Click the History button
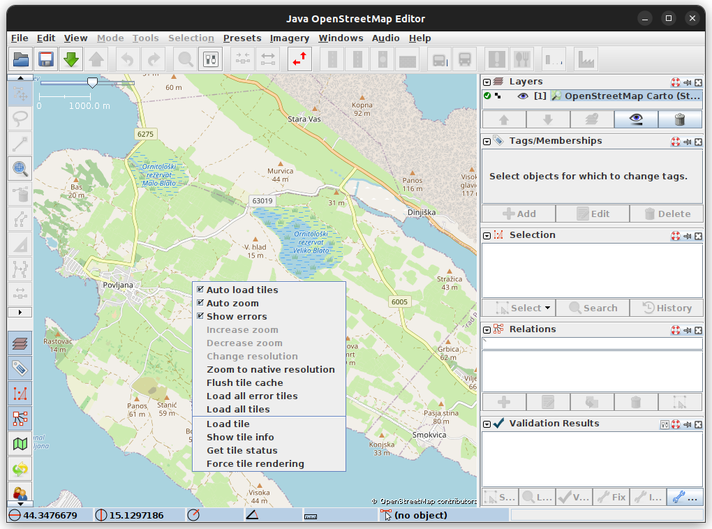Image resolution: width=712 pixels, height=529 pixels. (x=666, y=308)
